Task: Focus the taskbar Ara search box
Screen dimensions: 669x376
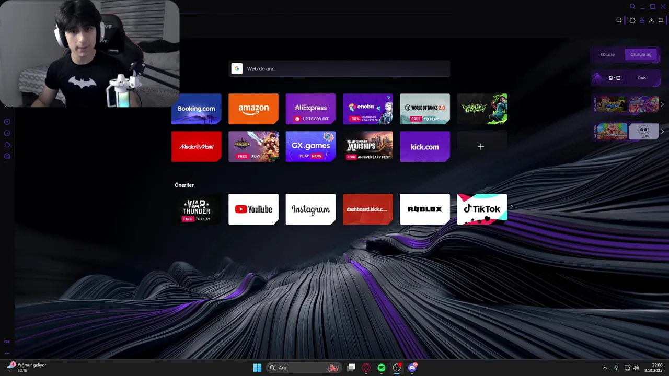Action: tap(303, 368)
